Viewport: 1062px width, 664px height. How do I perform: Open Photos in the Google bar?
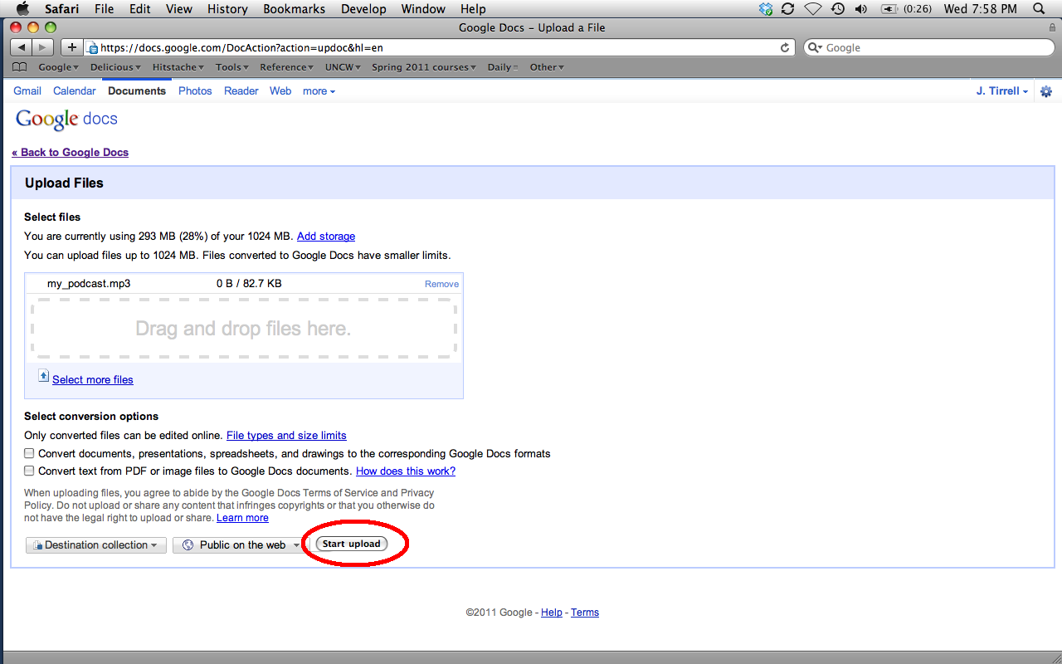coord(195,91)
